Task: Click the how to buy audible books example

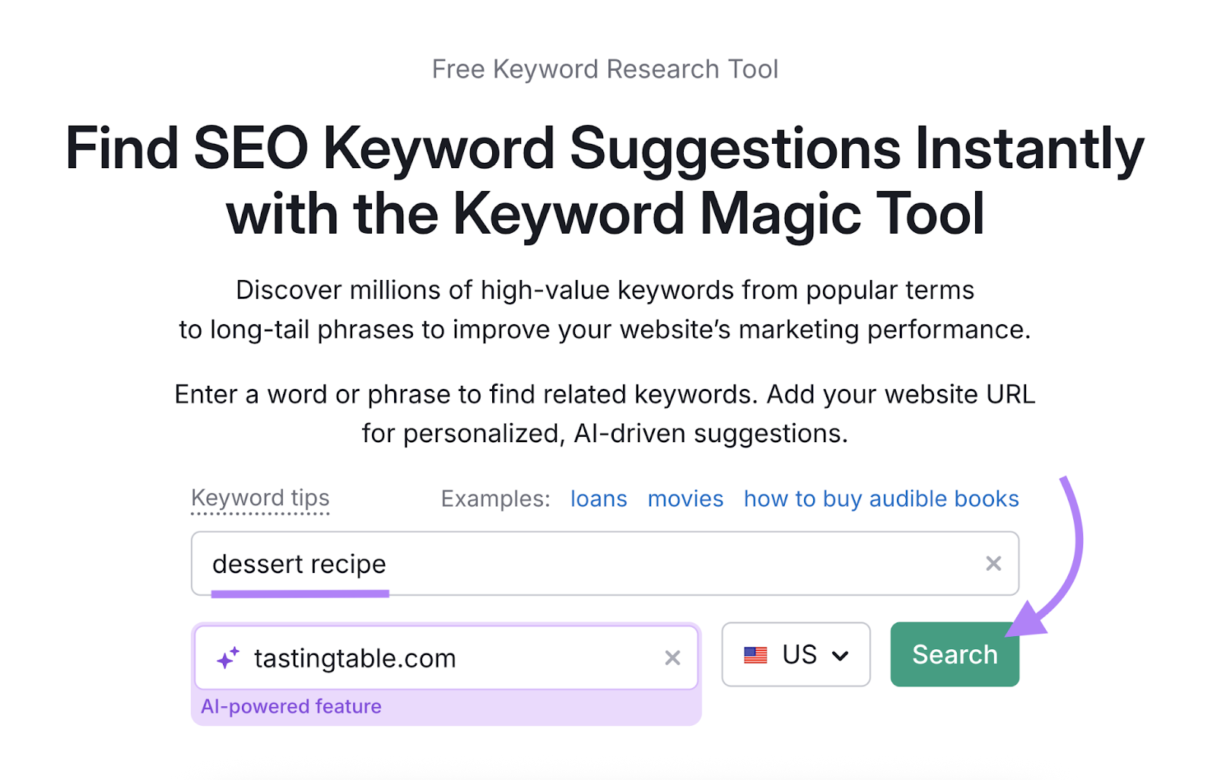Action: coord(881,498)
